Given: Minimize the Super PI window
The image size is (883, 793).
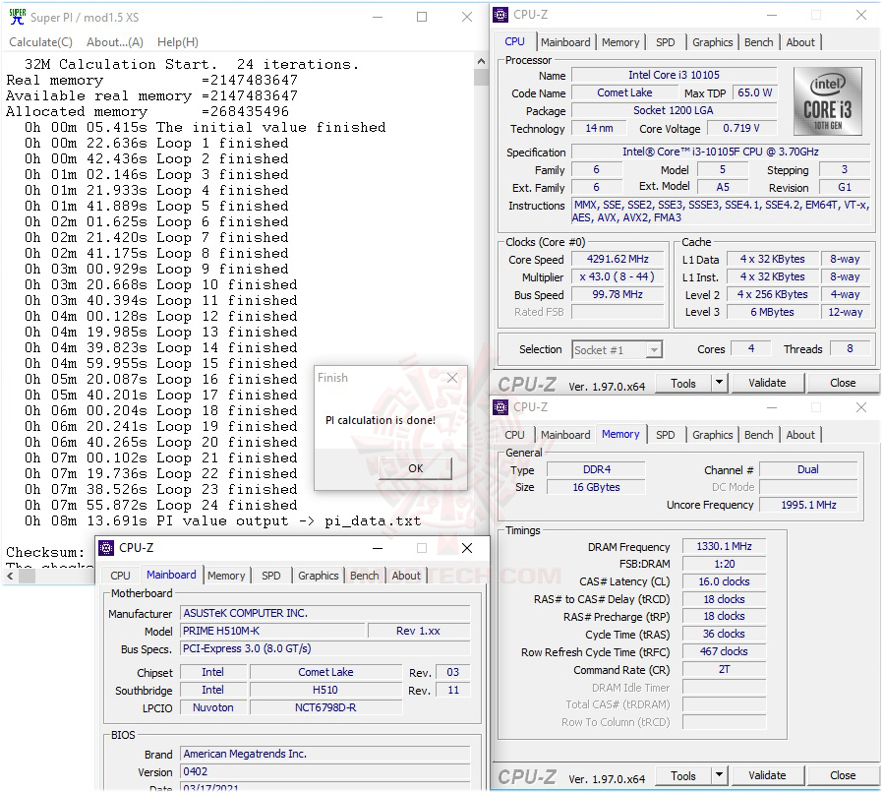Looking at the screenshot, I should tap(378, 17).
